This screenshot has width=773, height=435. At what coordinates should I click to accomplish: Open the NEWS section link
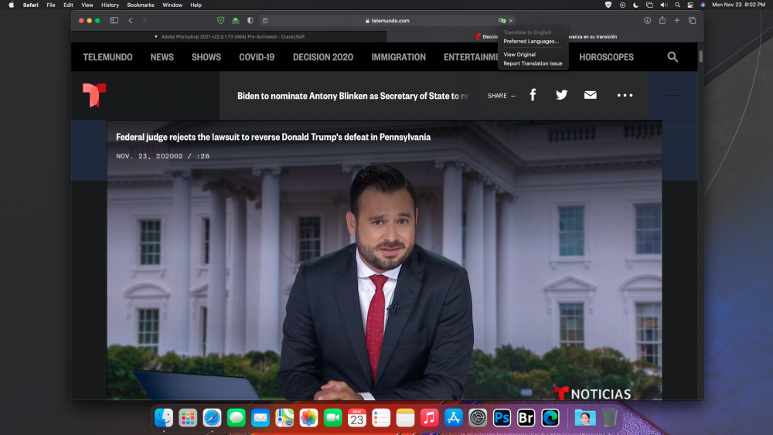(162, 57)
